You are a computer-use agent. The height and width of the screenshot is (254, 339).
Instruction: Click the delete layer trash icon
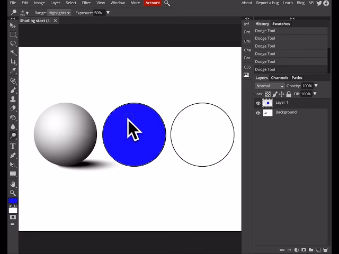coord(326,250)
